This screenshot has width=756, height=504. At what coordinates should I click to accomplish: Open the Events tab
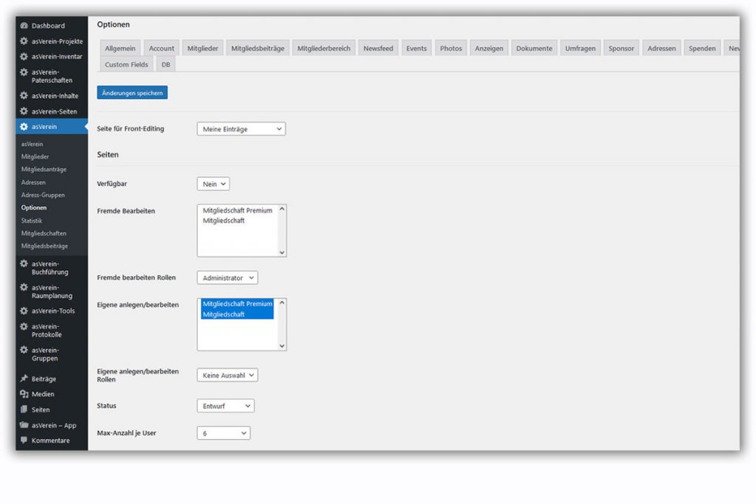(416, 48)
